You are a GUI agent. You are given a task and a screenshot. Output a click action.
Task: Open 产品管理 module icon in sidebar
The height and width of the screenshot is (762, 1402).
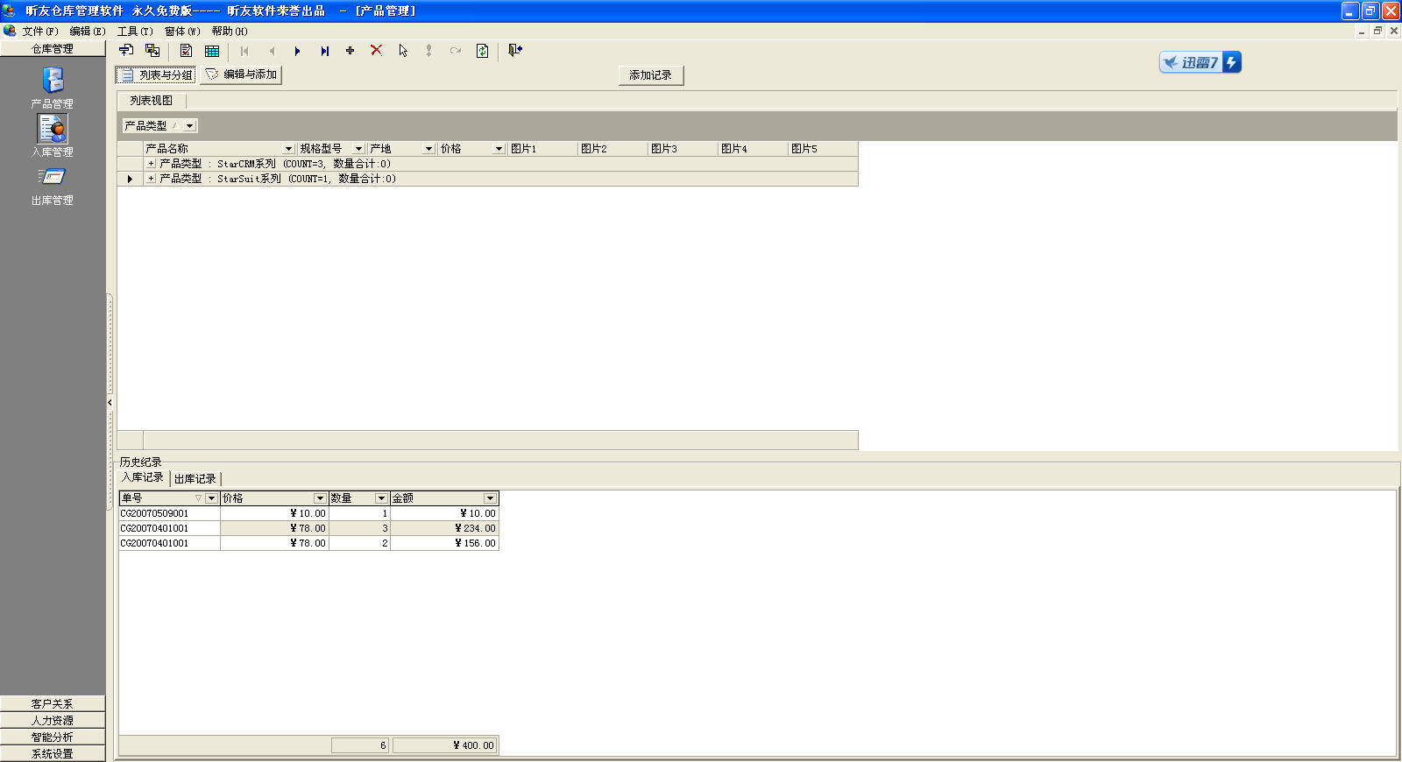53,81
